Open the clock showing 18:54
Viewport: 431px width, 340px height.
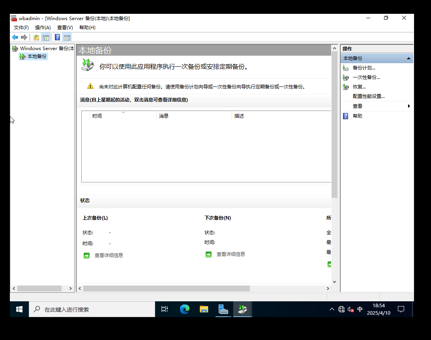pyautogui.click(x=379, y=310)
